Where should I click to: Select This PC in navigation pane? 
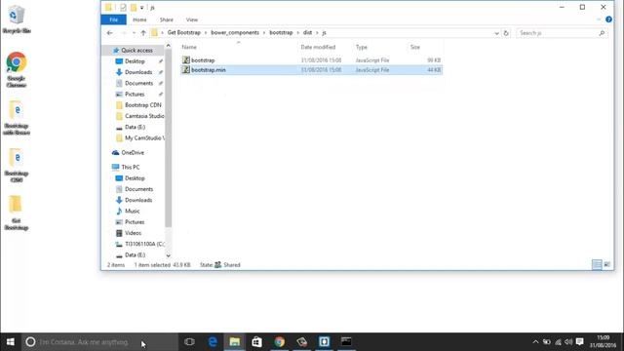click(130, 167)
